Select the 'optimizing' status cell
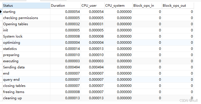201x104 pixels. 26,43
